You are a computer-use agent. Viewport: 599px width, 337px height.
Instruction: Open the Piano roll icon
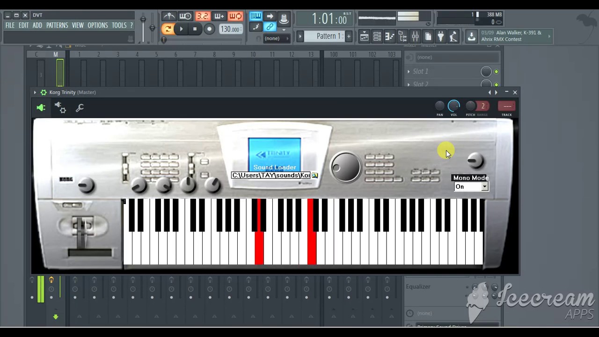(389, 37)
